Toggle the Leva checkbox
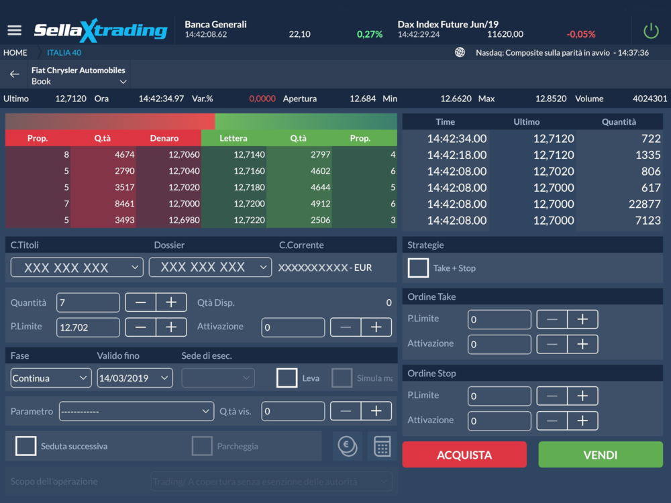 (287, 378)
